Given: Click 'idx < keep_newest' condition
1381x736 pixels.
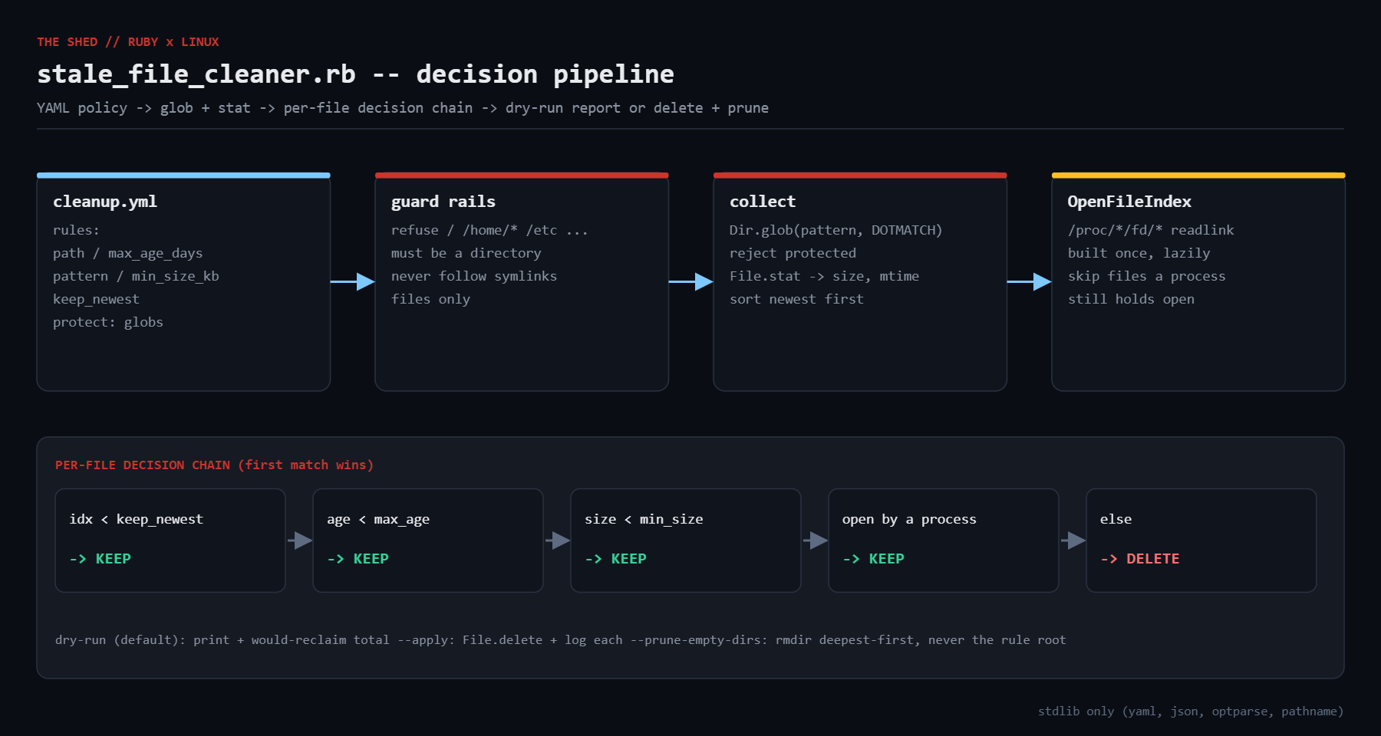Looking at the screenshot, I should pos(136,519).
